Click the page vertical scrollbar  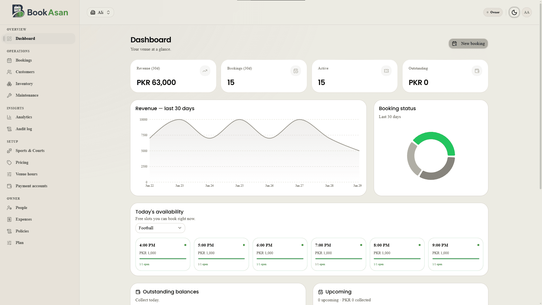coord(541,96)
